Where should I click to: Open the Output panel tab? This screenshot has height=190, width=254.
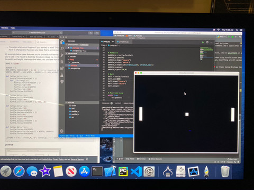pos(118,103)
